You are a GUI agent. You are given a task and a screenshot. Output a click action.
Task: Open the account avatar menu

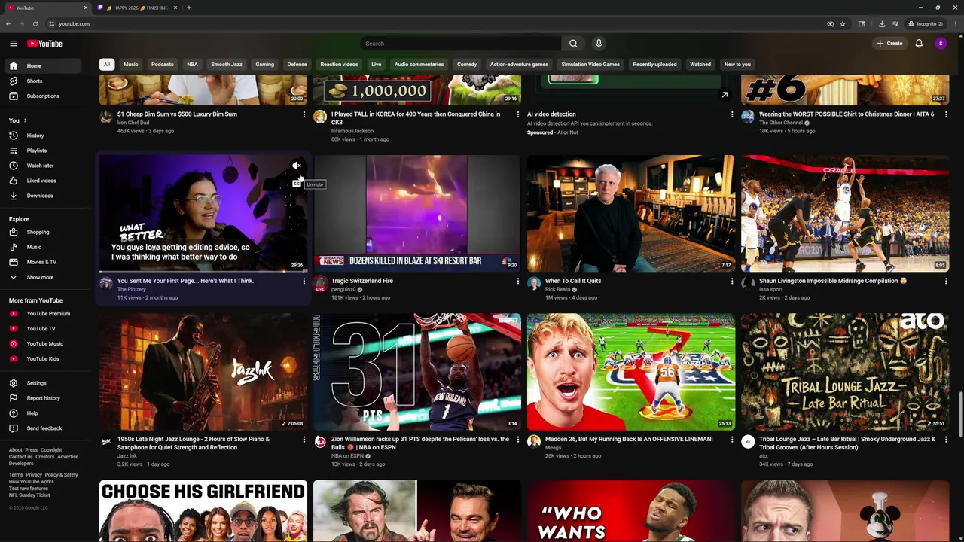pos(941,44)
